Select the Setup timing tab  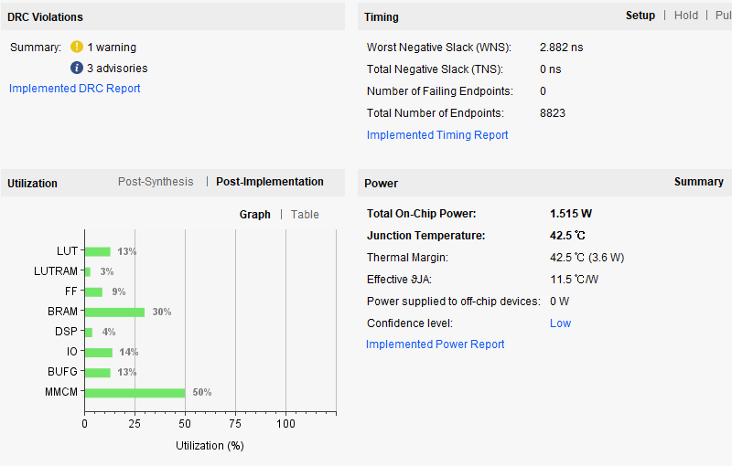[x=640, y=16]
